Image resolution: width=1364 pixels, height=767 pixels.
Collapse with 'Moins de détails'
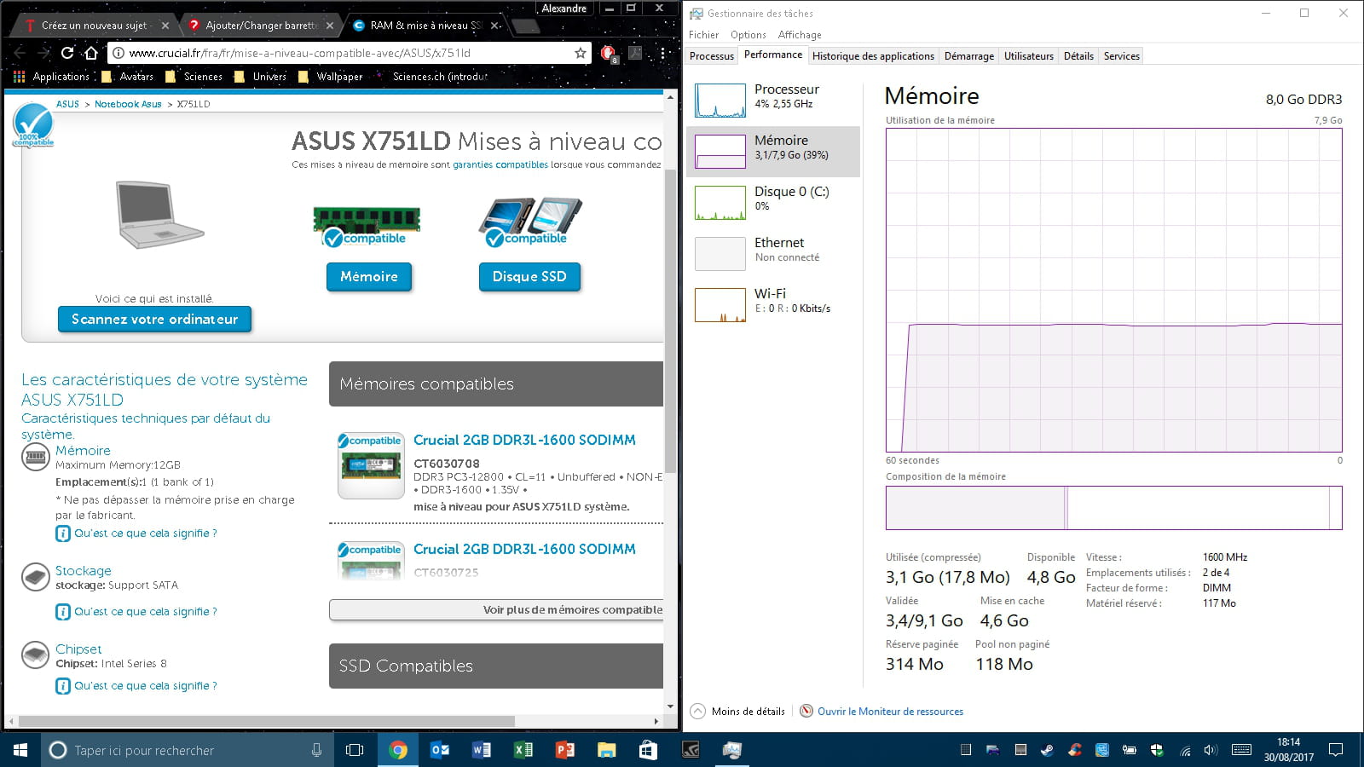point(737,712)
